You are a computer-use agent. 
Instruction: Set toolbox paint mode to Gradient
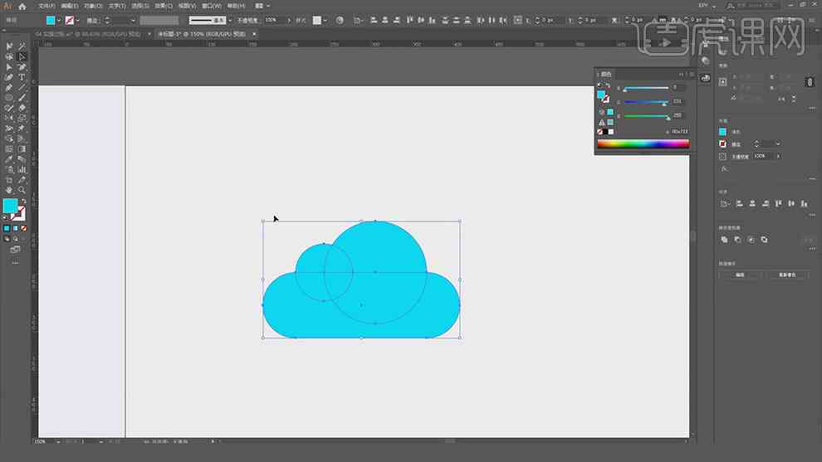15,228
